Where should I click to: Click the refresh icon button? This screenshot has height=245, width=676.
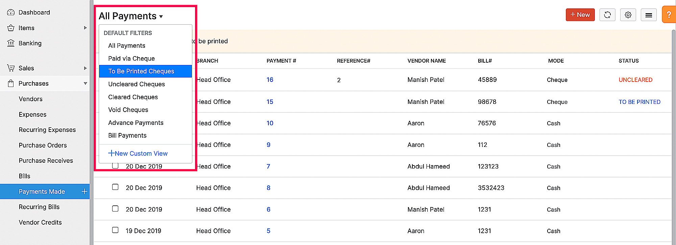pos(607,15)
